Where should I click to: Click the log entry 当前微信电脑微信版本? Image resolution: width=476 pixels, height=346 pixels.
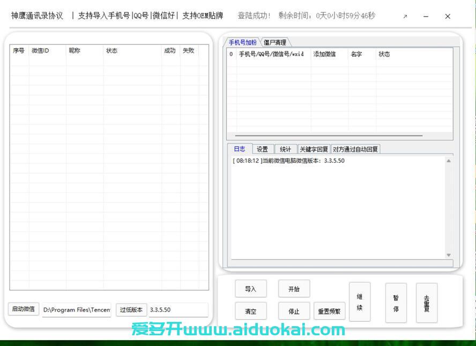[289, 161]
